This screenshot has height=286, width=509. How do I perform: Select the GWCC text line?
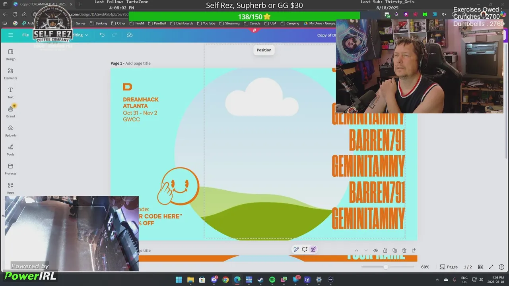131,119
